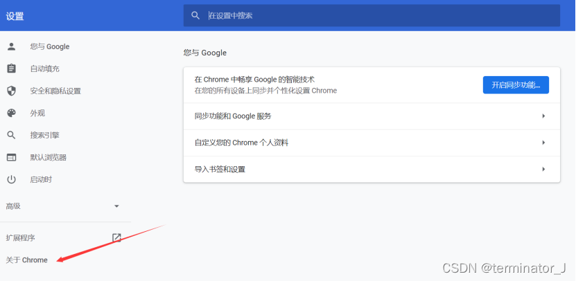This screenshot has width=576, height=281.
Task: Expand arrow for 同步功能和 Google 服务
Action: [x=543, y=116]
